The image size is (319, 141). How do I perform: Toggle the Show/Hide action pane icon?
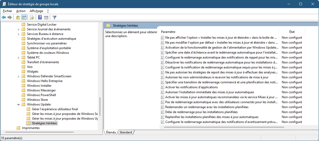tap(46, 17)
